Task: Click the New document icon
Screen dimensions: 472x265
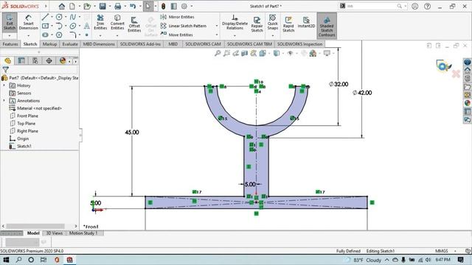Action: 72,7
